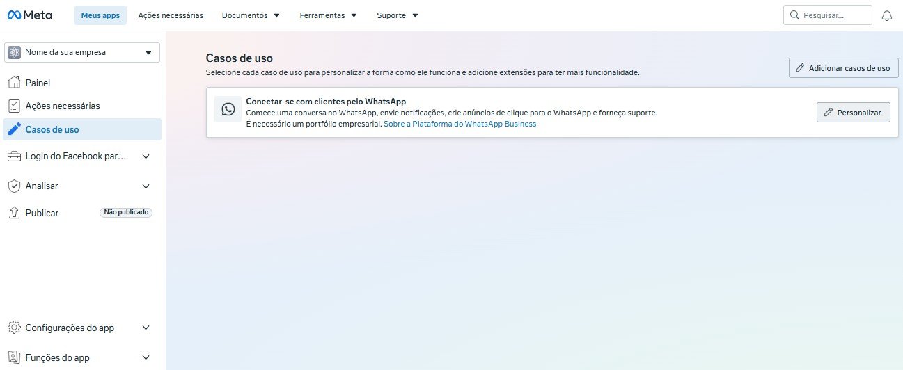903x370 pixels.
Task: Select Painel in the sidebar
Action: (x=82, y=83)
